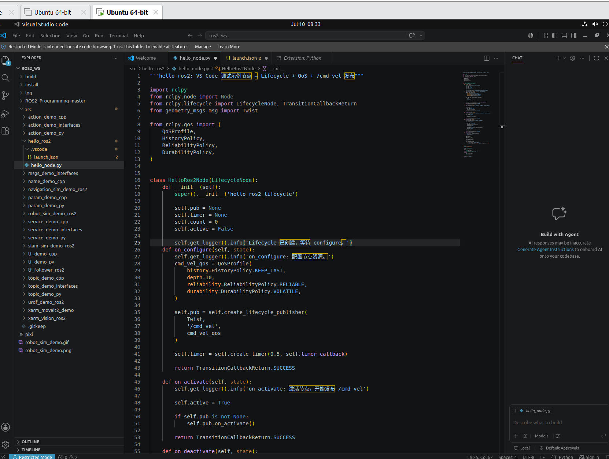Toggle the bottom panel visibility
Image resolution: width=609 pixels, height=459 pixels.
564,36
